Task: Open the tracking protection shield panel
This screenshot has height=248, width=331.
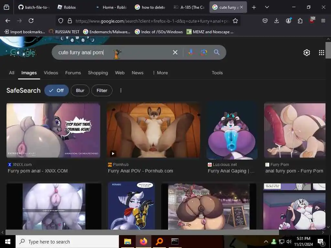Action: point(61,21)
